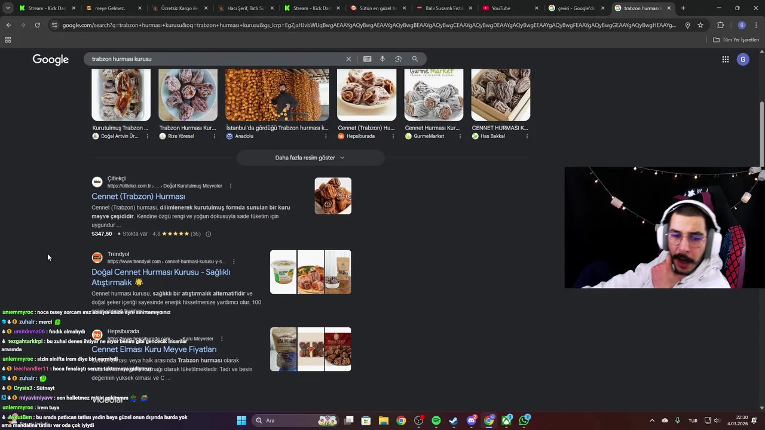This screenshot has height=430, width=765.
Task: Start a voice search with the microphone
Action: 382,59
